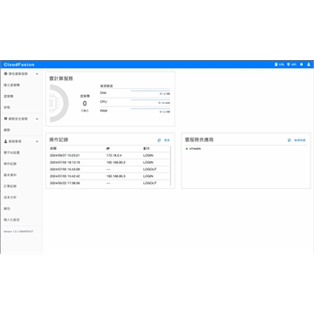Screen dimensions: 314x314
Task: Click the 更多 link in 操作記錄 panel
Action: pos(167,140)
